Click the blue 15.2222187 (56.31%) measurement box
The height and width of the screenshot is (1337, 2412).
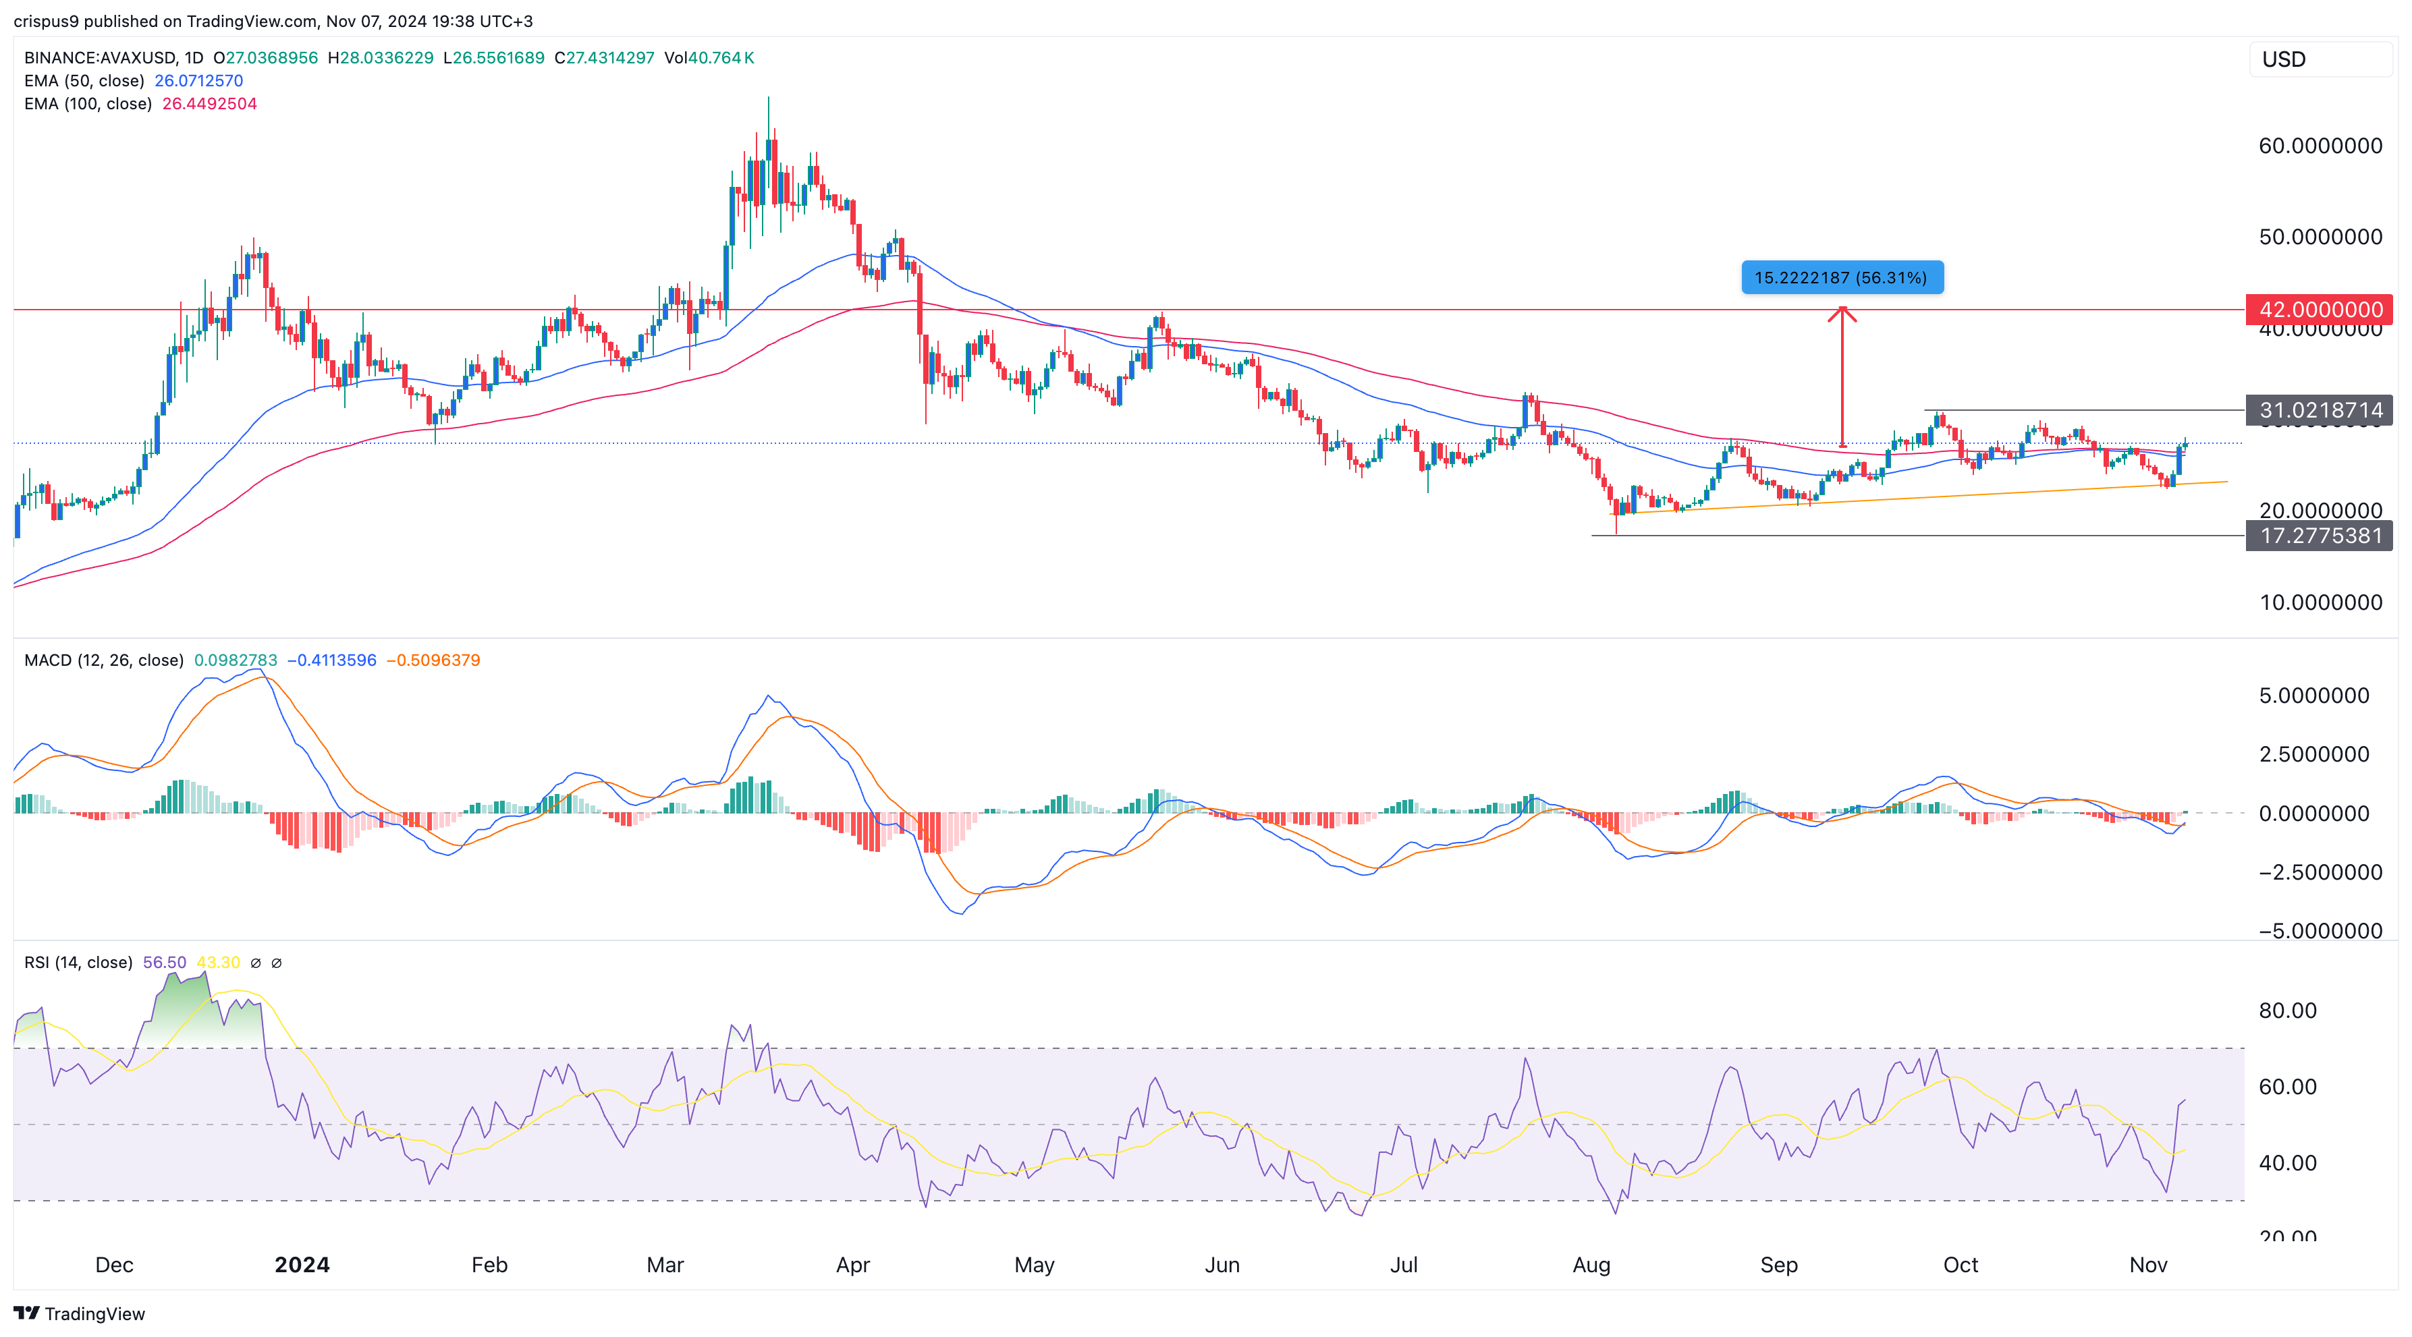click(x=1842, y=278)
